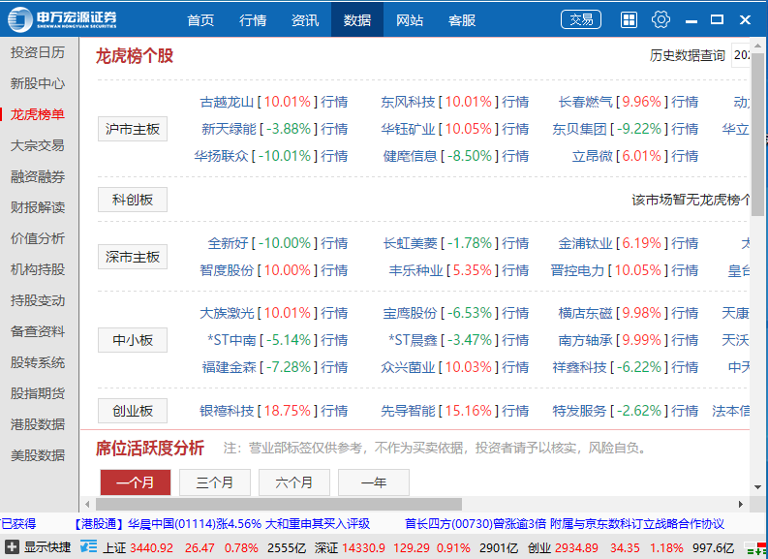Screen dimensions: 768x559
Task: Click the 中小板 button
Action: (133, 340)
